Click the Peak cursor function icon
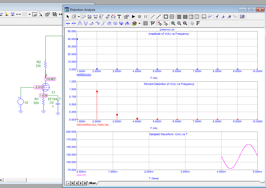 (x=80, y=23)
